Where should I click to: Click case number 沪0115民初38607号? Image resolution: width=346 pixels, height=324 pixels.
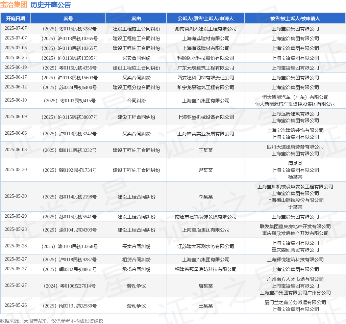[70, 117]
